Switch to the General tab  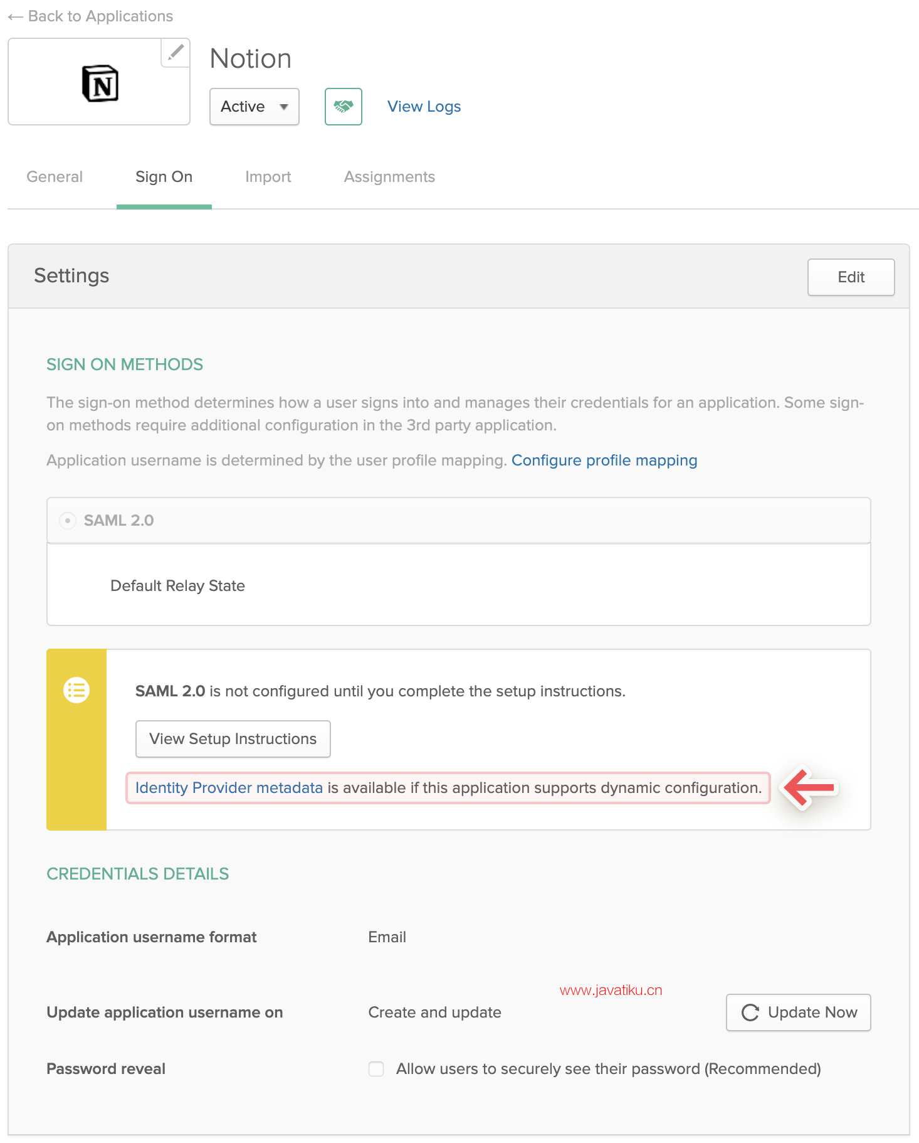pos(55,177)
